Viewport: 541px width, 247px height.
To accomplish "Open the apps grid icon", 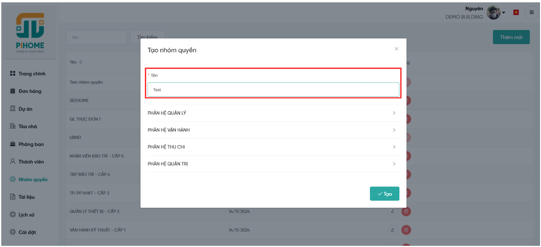I will [x=531, y=12].
